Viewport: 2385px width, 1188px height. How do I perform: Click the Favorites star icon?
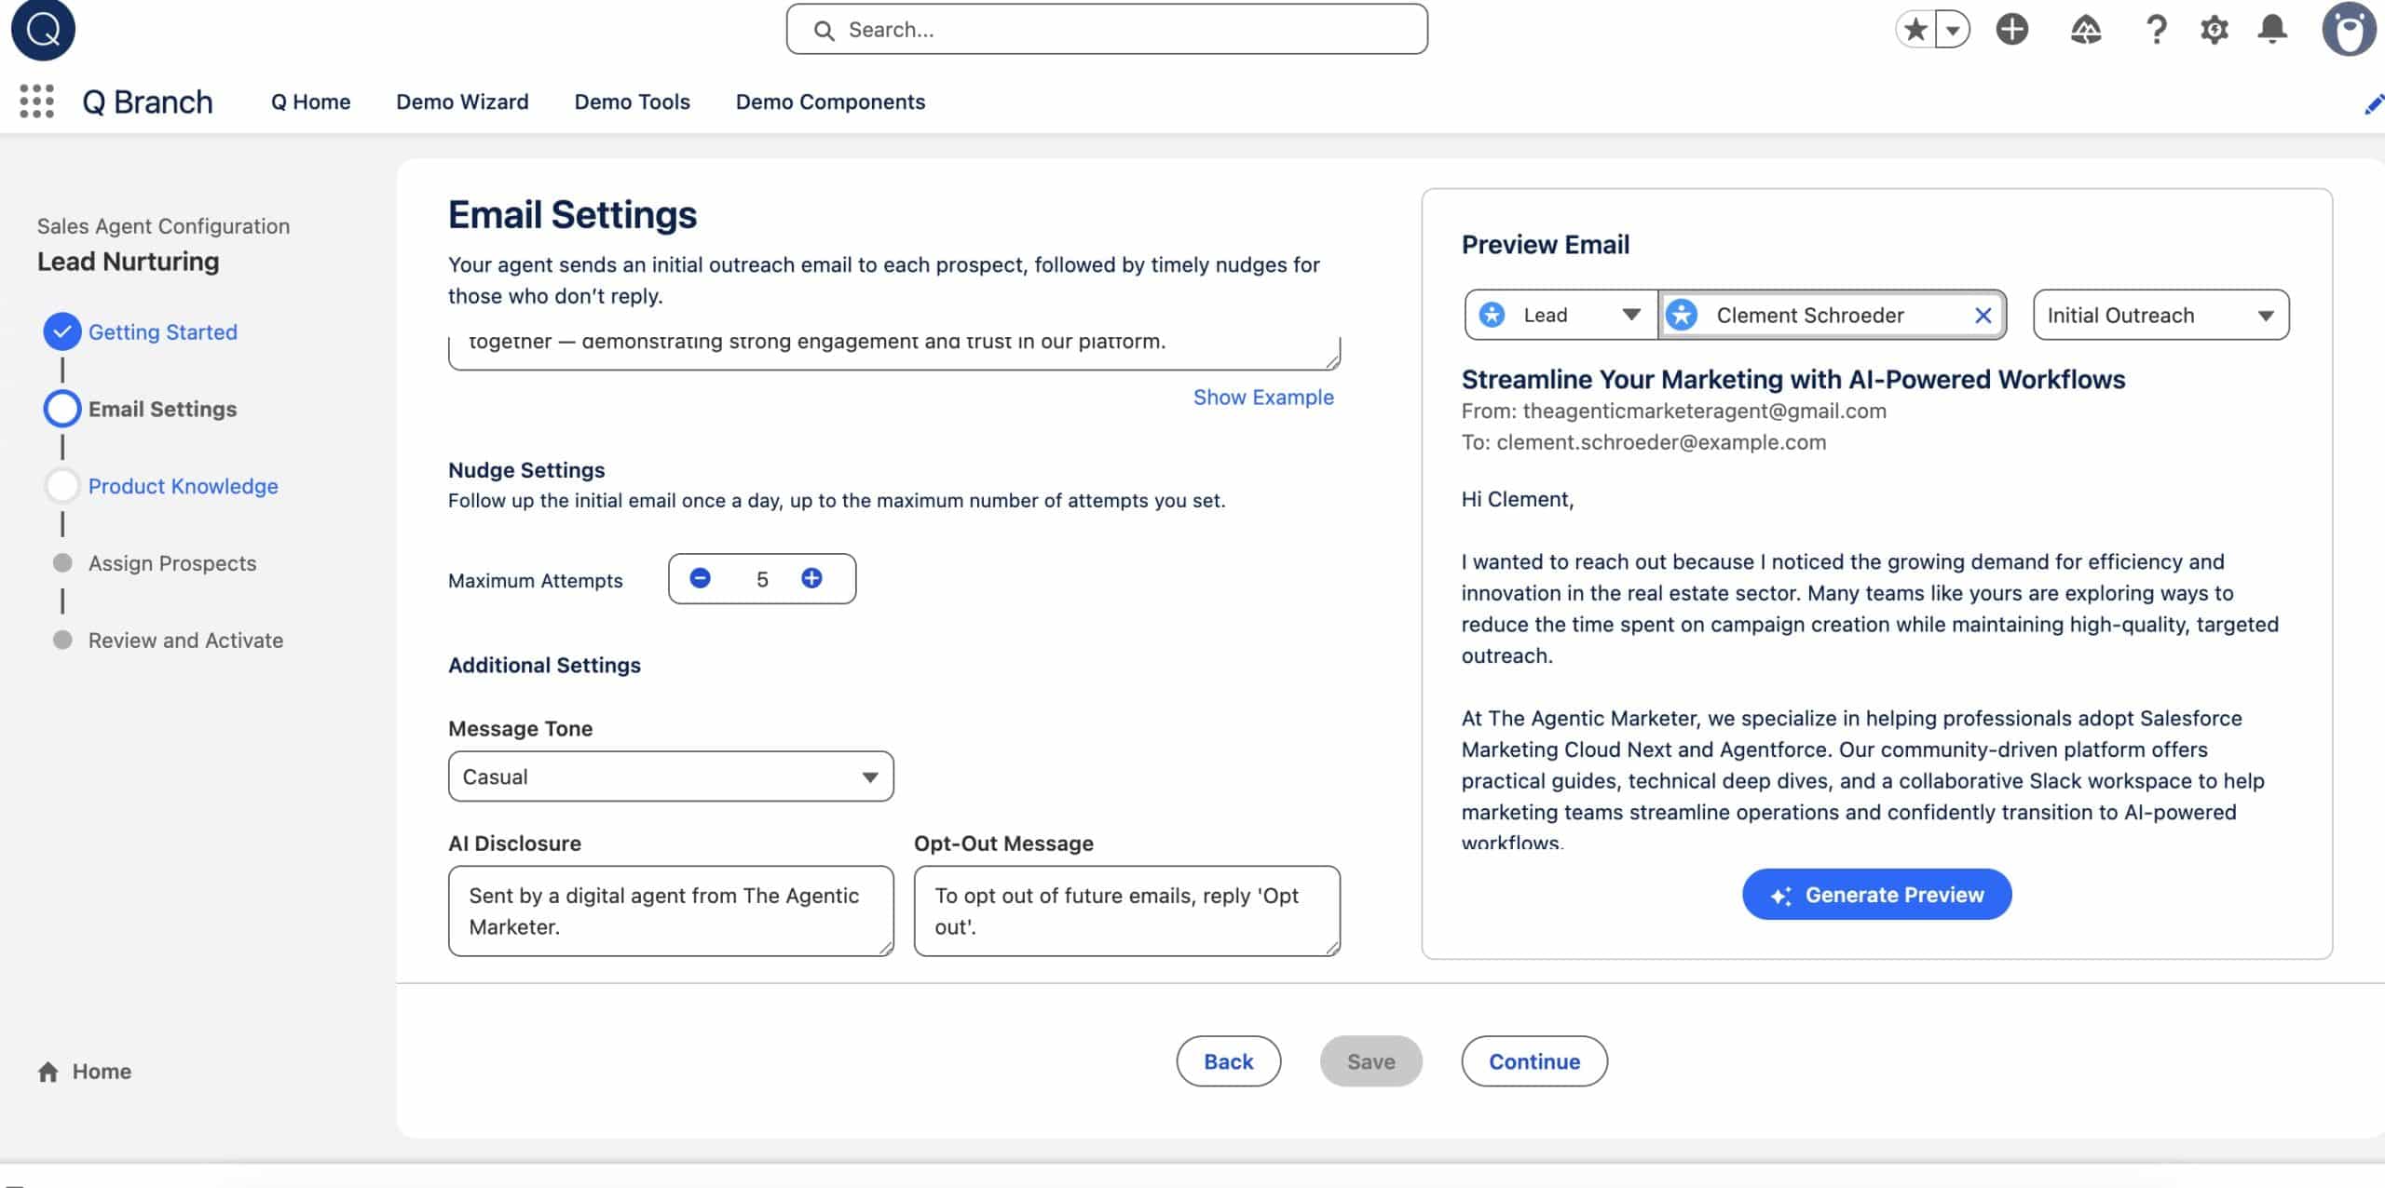pos(1915,30)
